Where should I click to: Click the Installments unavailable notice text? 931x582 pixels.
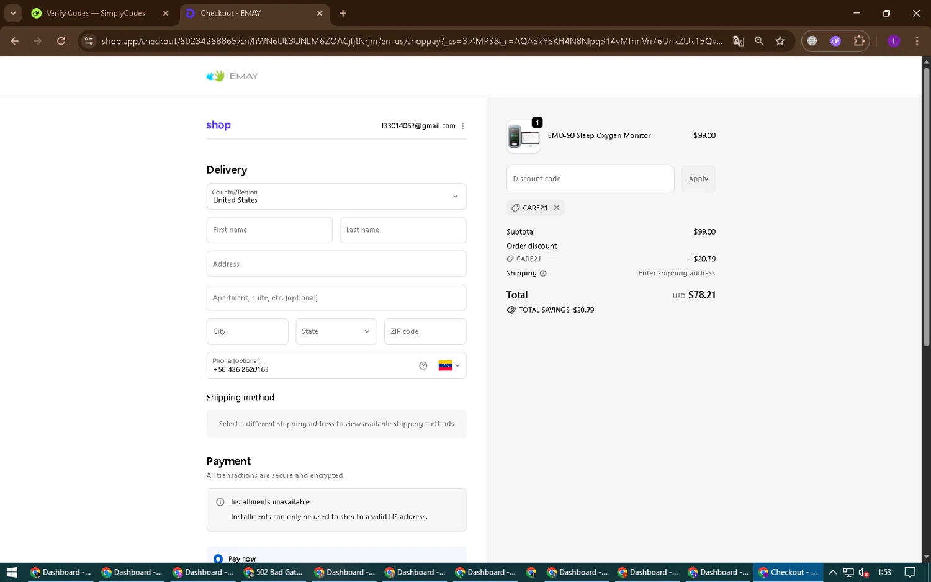[x=270, y=502]
